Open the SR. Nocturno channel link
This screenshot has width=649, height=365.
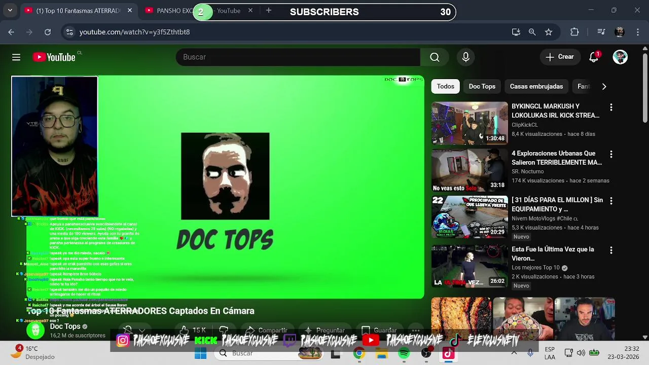point(528,171)
